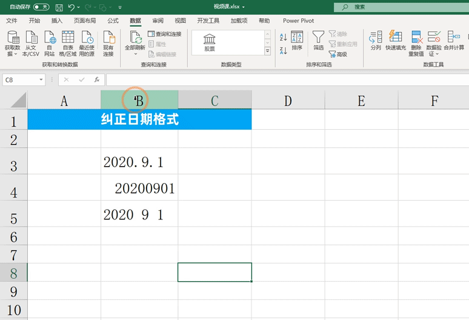
Task: Toggle the 筛选 filter funnel
Action: click(318, 41)
